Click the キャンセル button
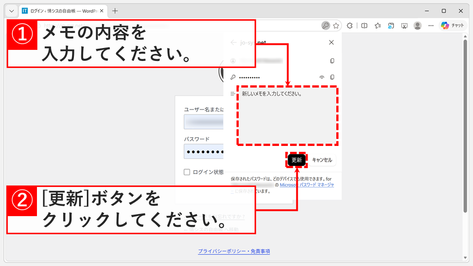This screenshot has width=473, height=266. point(322,160)
